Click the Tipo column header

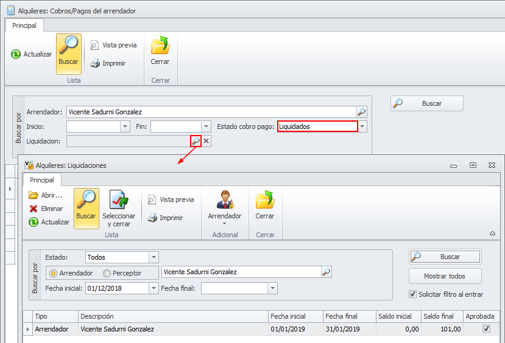tap(55, 316)
